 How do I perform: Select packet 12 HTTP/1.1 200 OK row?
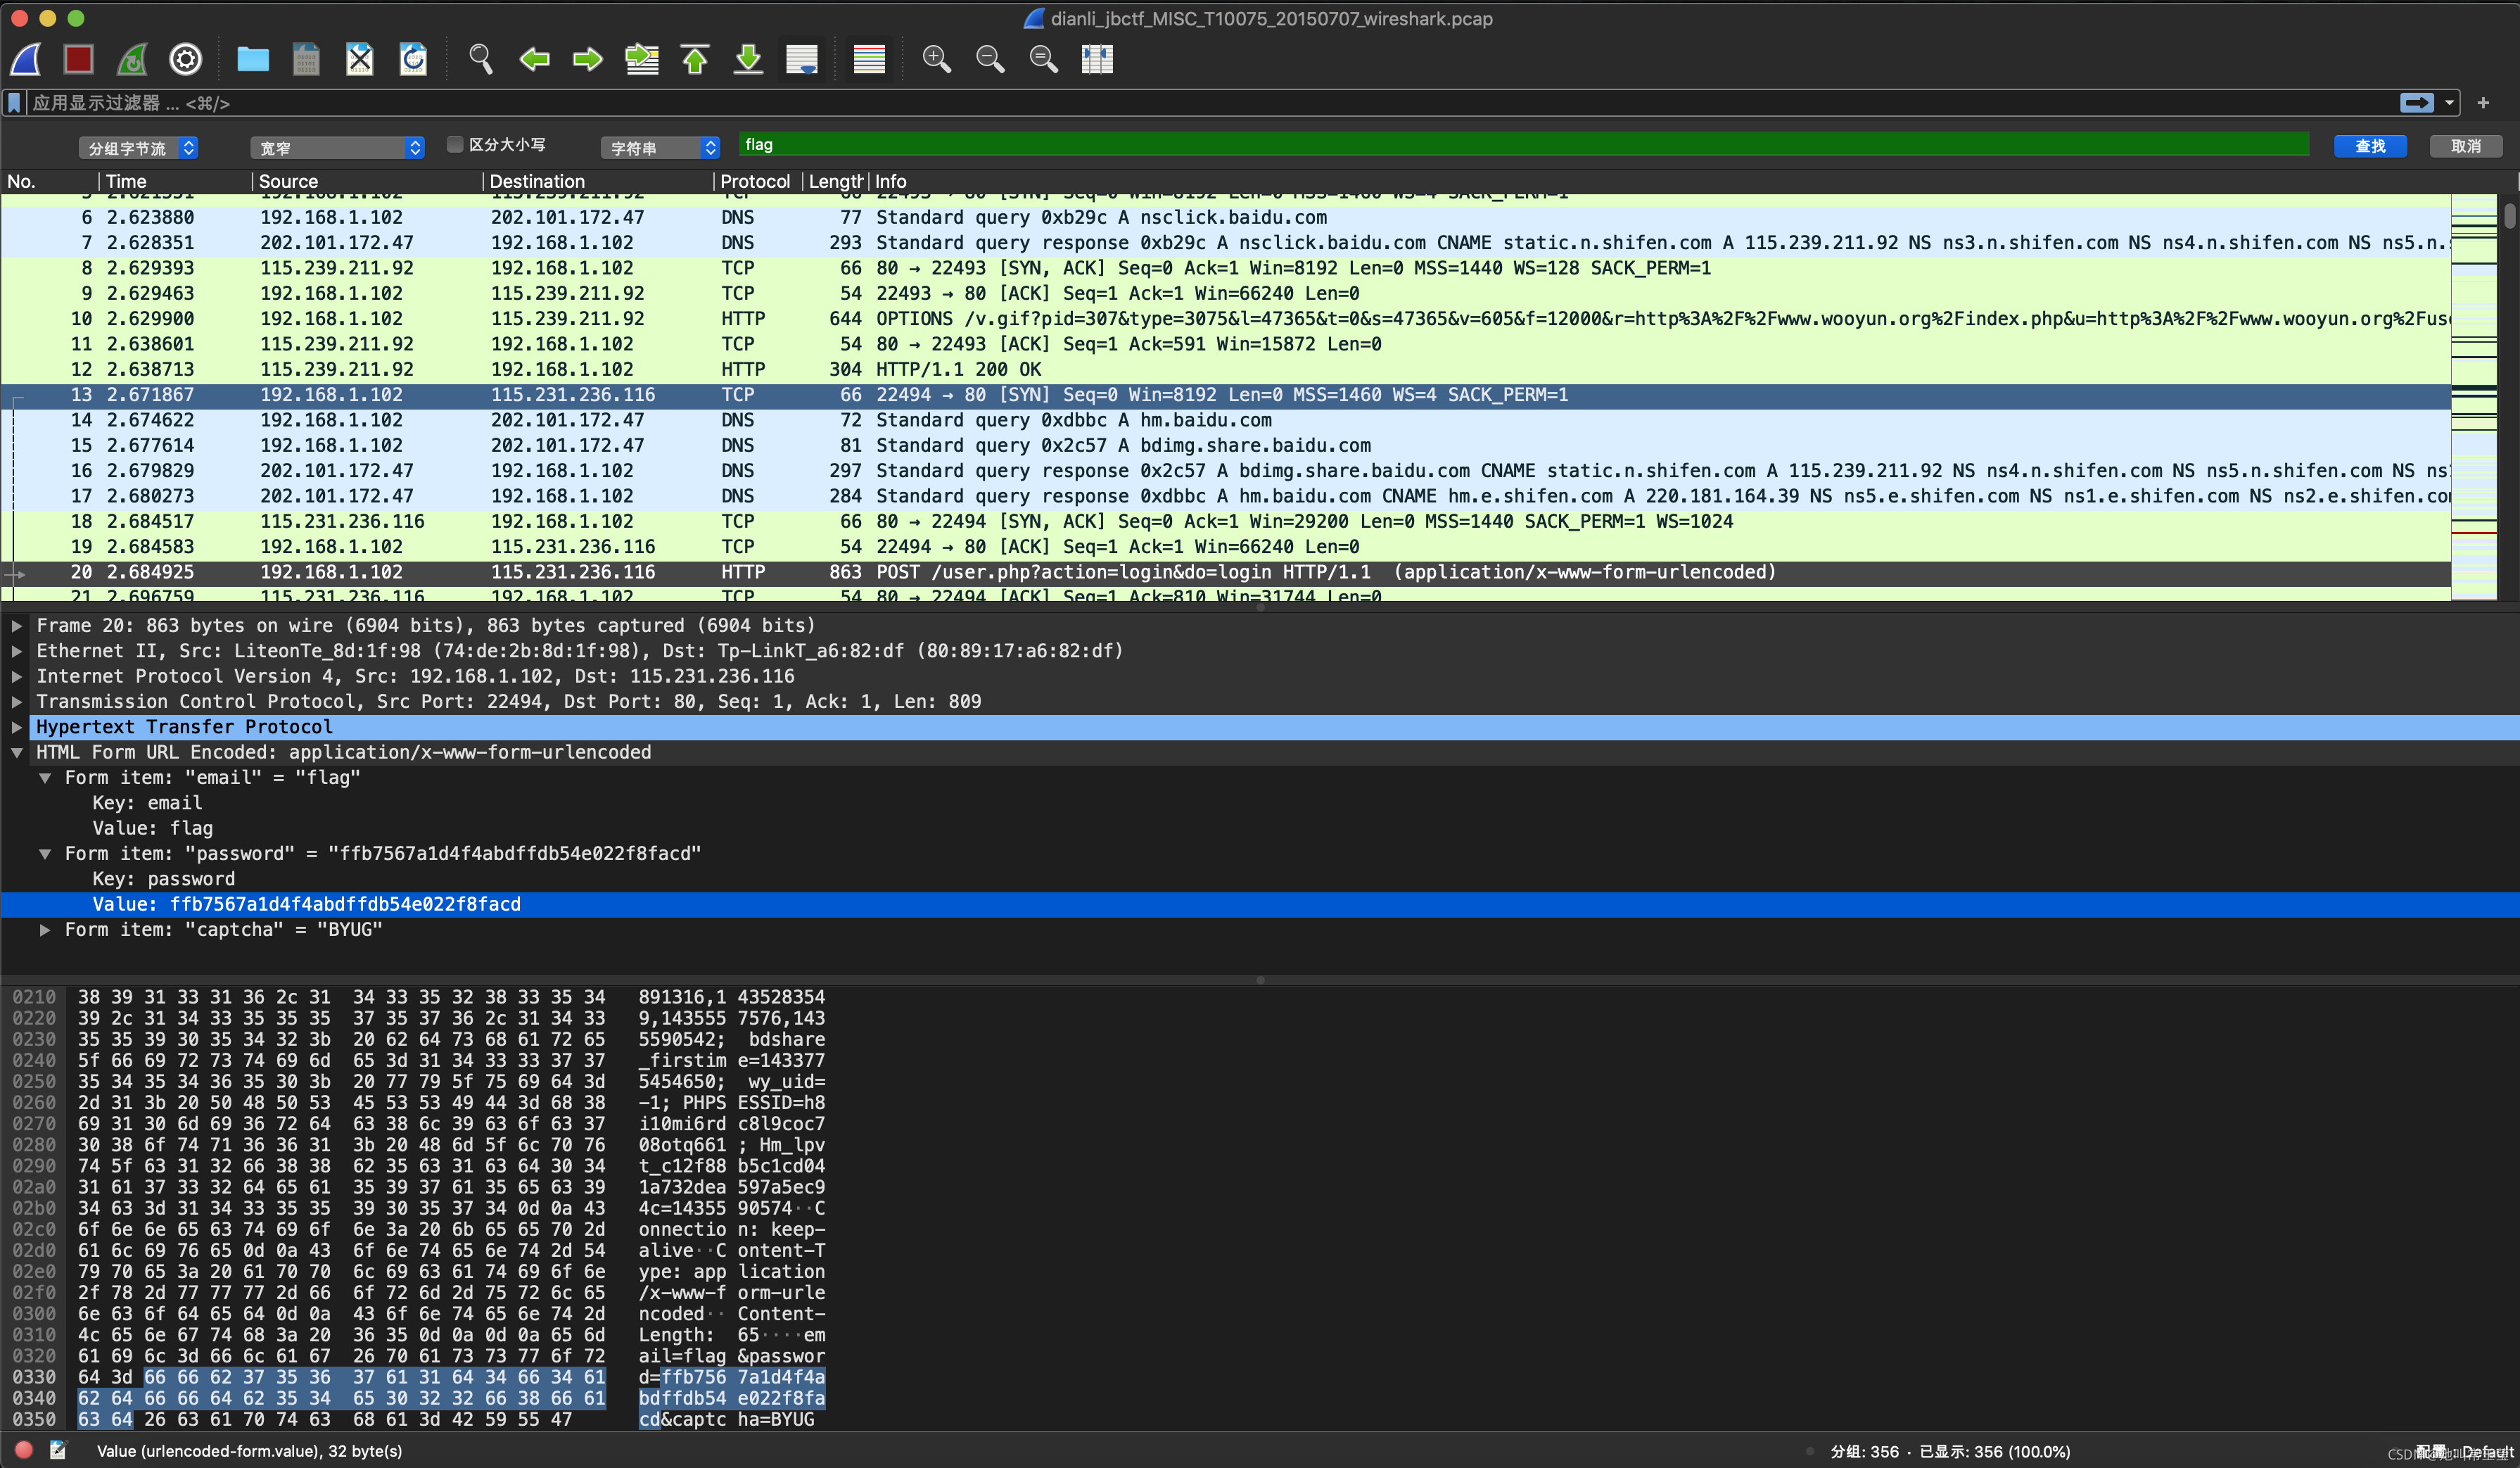pyautogui.click(x=1225, y=369)
